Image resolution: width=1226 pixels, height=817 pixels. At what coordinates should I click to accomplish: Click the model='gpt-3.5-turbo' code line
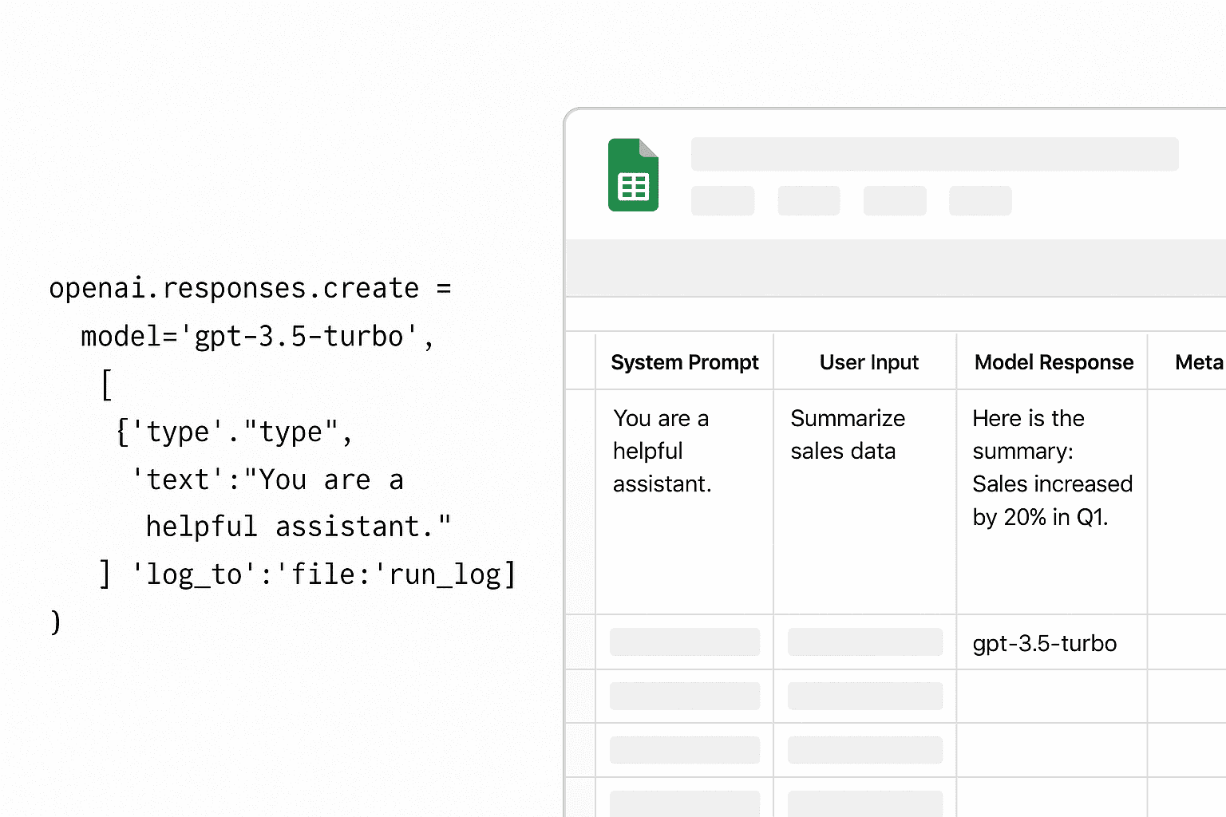[x=257, y=337]
